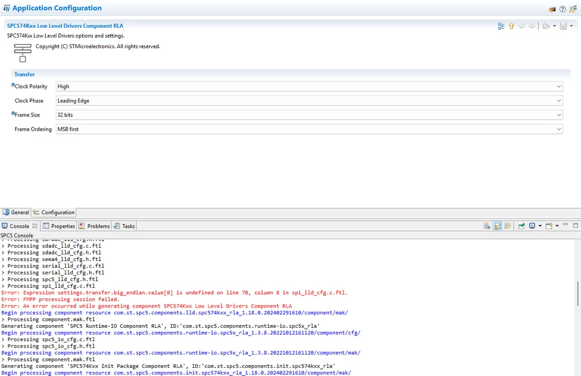Click the console vertical scrollbar thumb

(578, 294)
